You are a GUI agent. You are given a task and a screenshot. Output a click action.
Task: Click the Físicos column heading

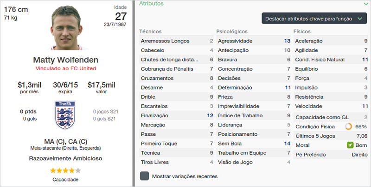tap(303, 31)
